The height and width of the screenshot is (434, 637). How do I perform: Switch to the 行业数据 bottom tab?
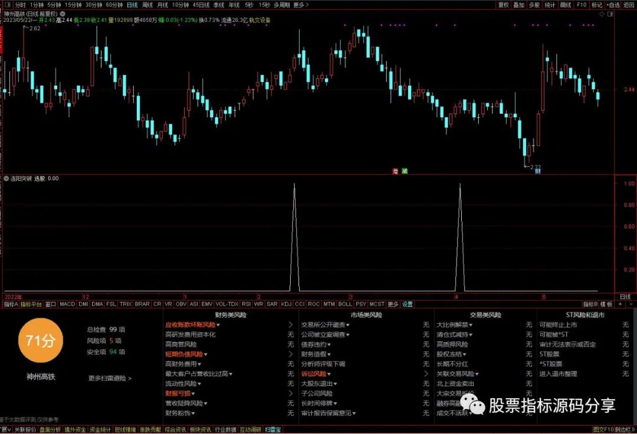click(225, 429)
